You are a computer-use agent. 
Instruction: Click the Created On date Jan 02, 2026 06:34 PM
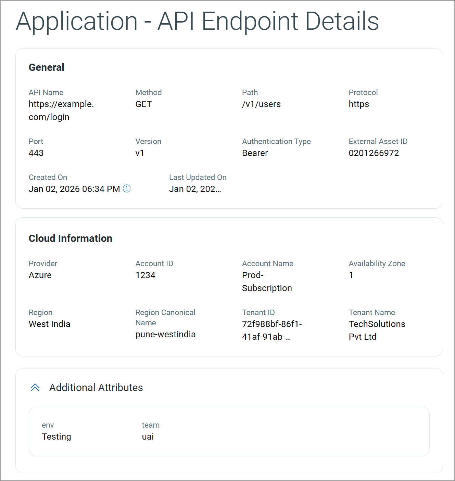pyautogui.click(x=74, y=189)
